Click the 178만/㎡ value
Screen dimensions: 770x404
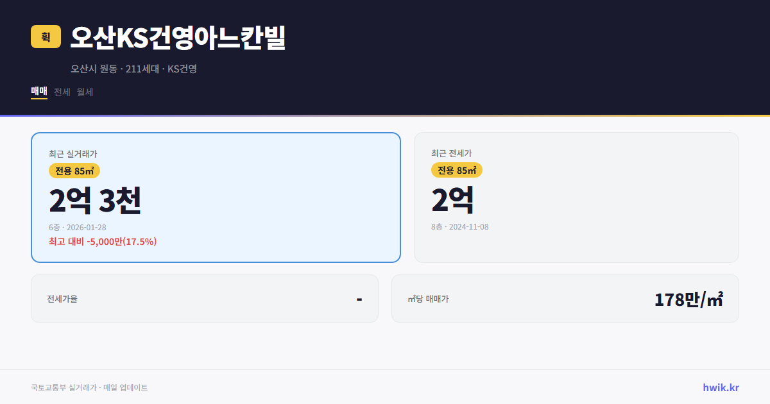click(x=689, y=298)
